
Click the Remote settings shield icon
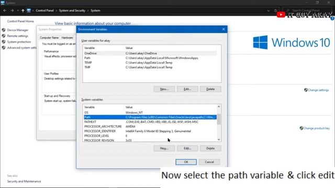tap(4, 36)
